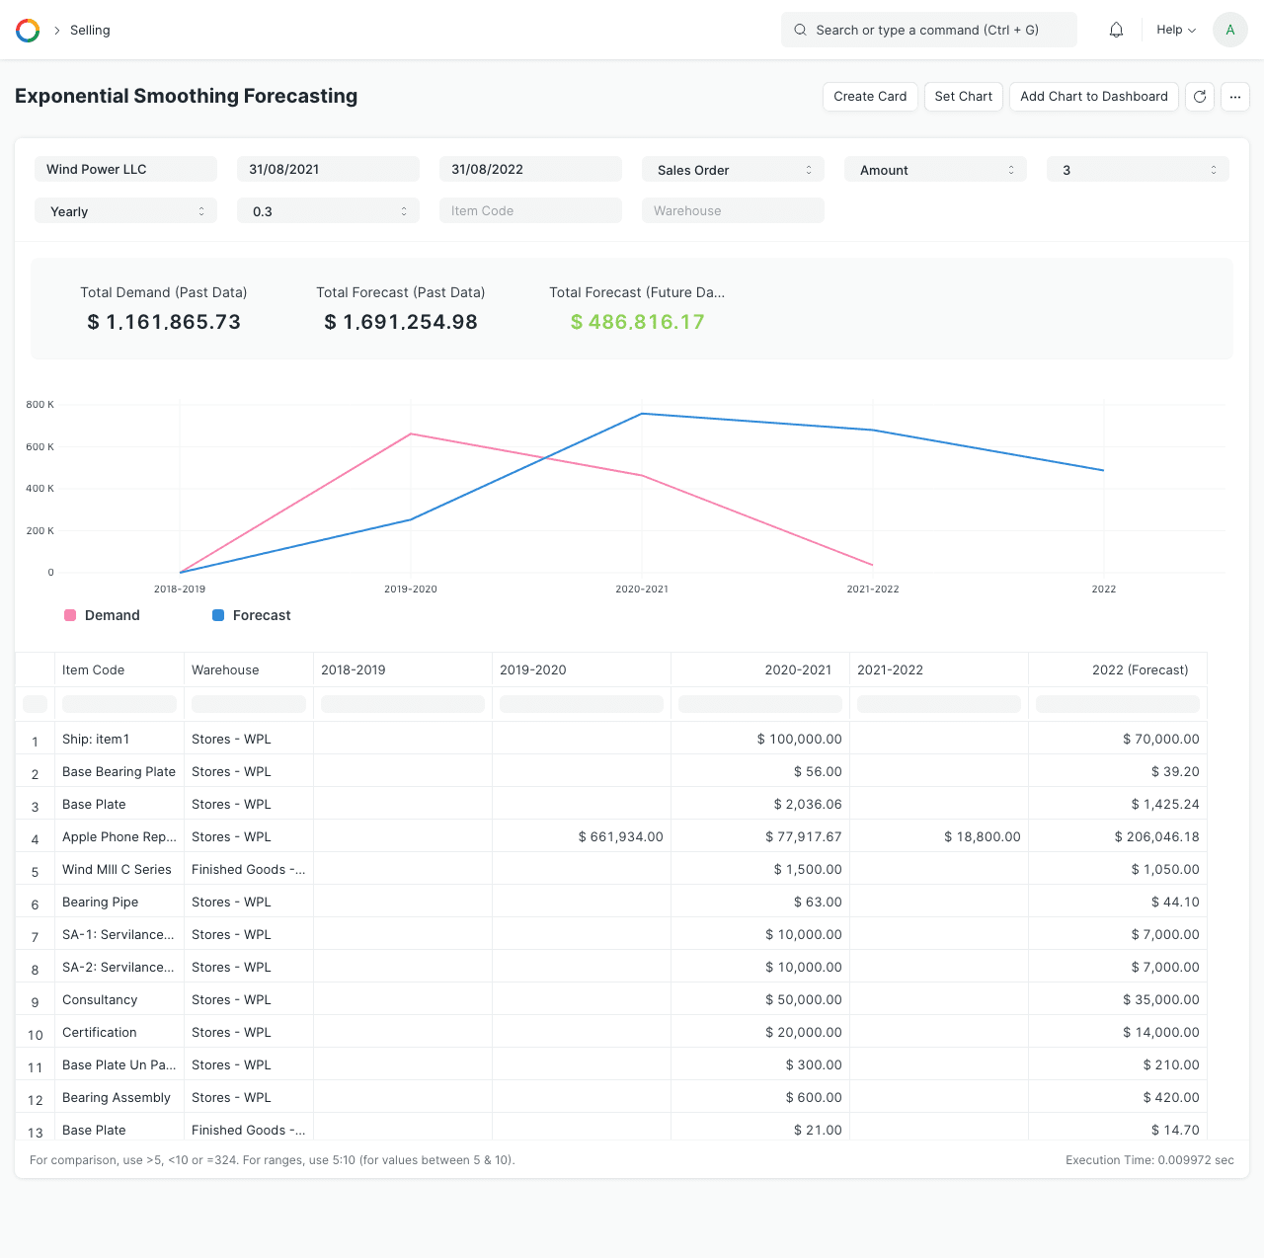Click the user avatar icon
Image resolution: width=1264 pixels, height=1258 pixels.
[1229, 31]
